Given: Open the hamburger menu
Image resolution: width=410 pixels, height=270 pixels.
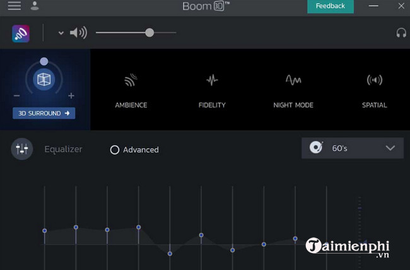Looking at the screenshot, I should pos(15,6).
